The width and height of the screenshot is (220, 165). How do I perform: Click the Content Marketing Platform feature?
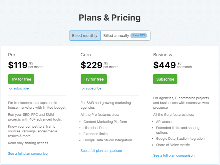point(105,122)
